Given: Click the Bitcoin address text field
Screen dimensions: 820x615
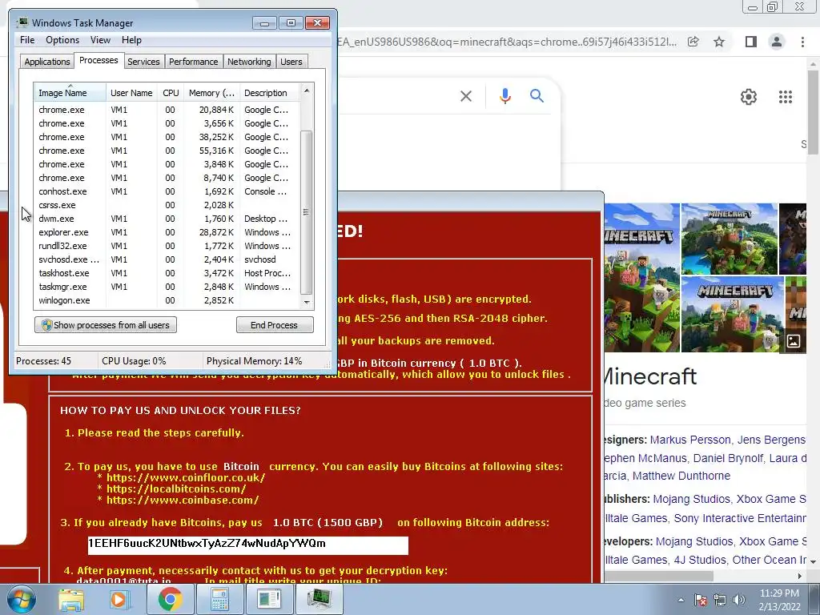Looking at the screenshot, I should (248, 545).
